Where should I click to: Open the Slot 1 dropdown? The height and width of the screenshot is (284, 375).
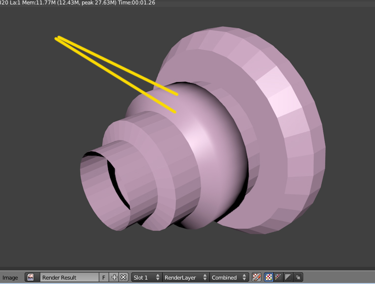146,277
